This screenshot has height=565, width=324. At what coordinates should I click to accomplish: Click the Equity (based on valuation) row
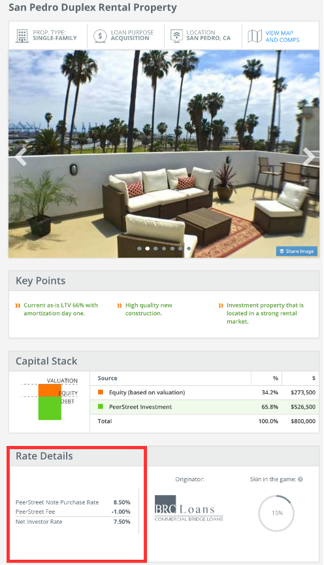pyautogui.click(x=204, y=392)
